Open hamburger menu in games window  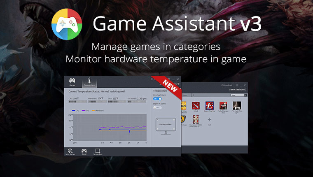(237, 85)
